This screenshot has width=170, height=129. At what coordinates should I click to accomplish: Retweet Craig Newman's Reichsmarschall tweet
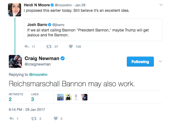click(x=34, y=119)
